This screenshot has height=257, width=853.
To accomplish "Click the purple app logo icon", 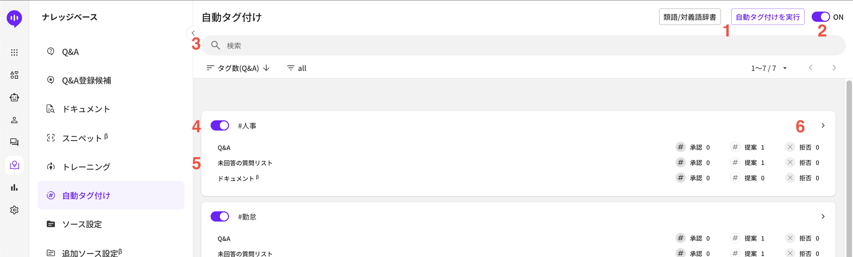I will coord(14,18).
